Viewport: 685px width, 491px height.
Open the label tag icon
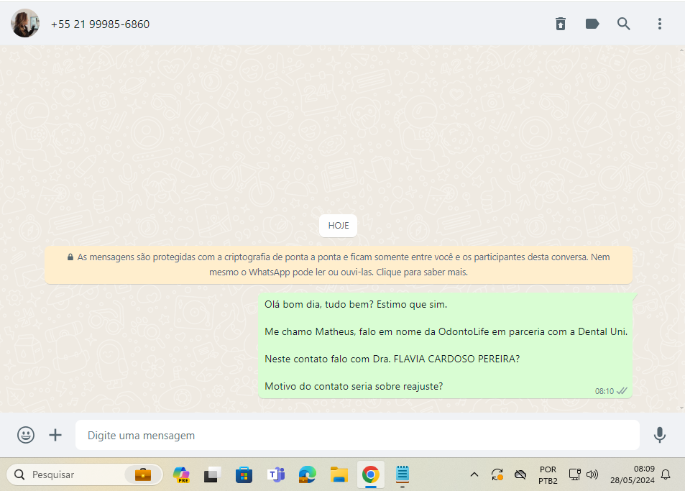pos(592,24)
